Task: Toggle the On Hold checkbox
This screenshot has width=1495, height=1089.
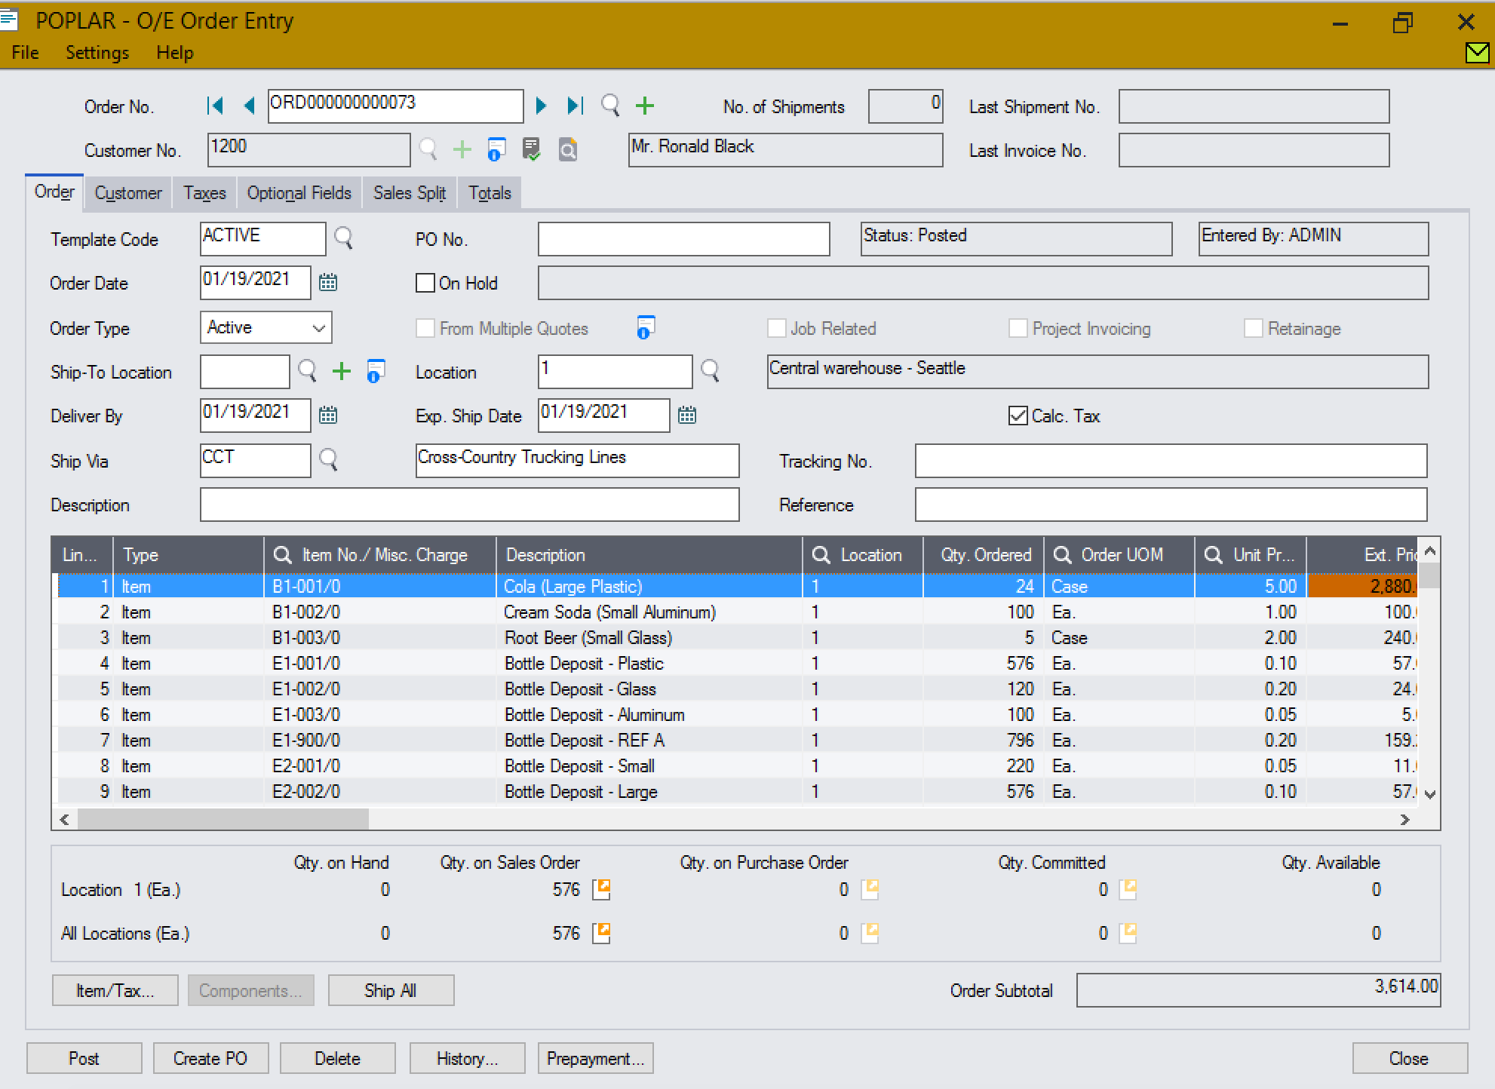Action: point(425,283)
